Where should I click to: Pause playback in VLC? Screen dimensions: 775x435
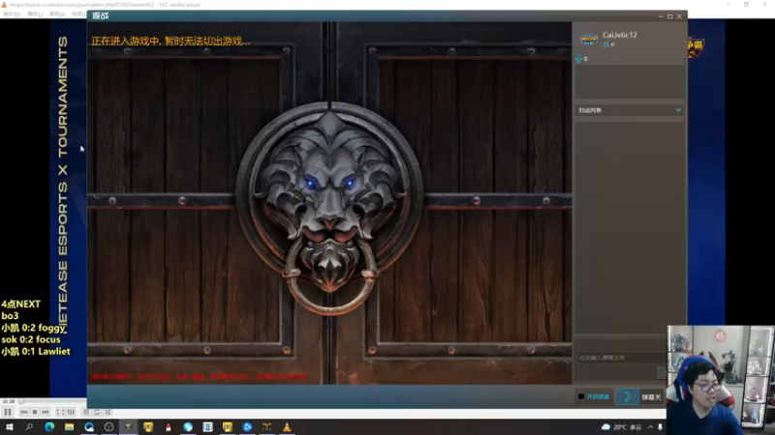click(8, 413)
